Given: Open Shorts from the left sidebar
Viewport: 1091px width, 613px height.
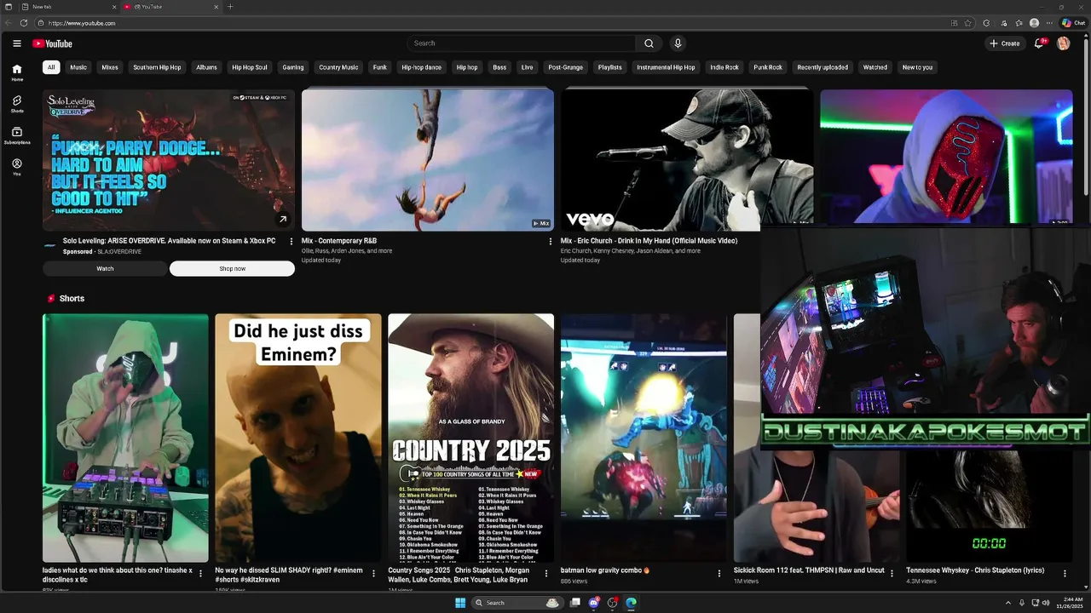Looking at the screenshot, I should click(x=17, y=105).
